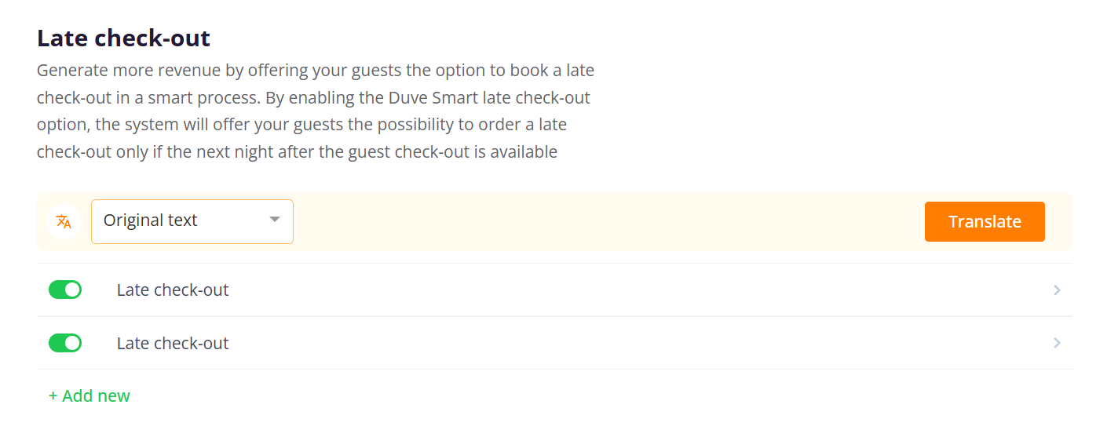The image size is (1100, 430).
Task: Open the Original text language dropdown
Action: click(192, 221)
